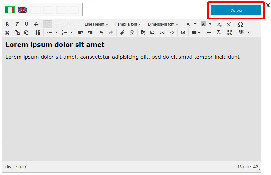271x175 pixels.
Task: Expand spell check language options
Action: click(248, 32)
